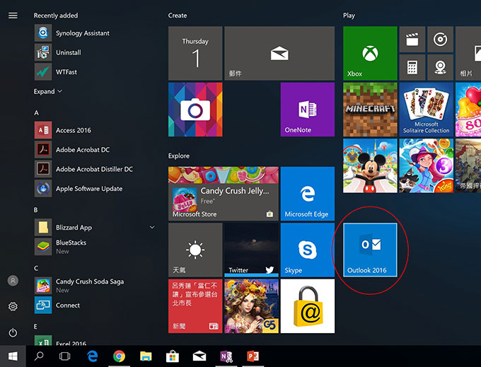
Task: Click the Windows Start button
Action: pos(13,356)
